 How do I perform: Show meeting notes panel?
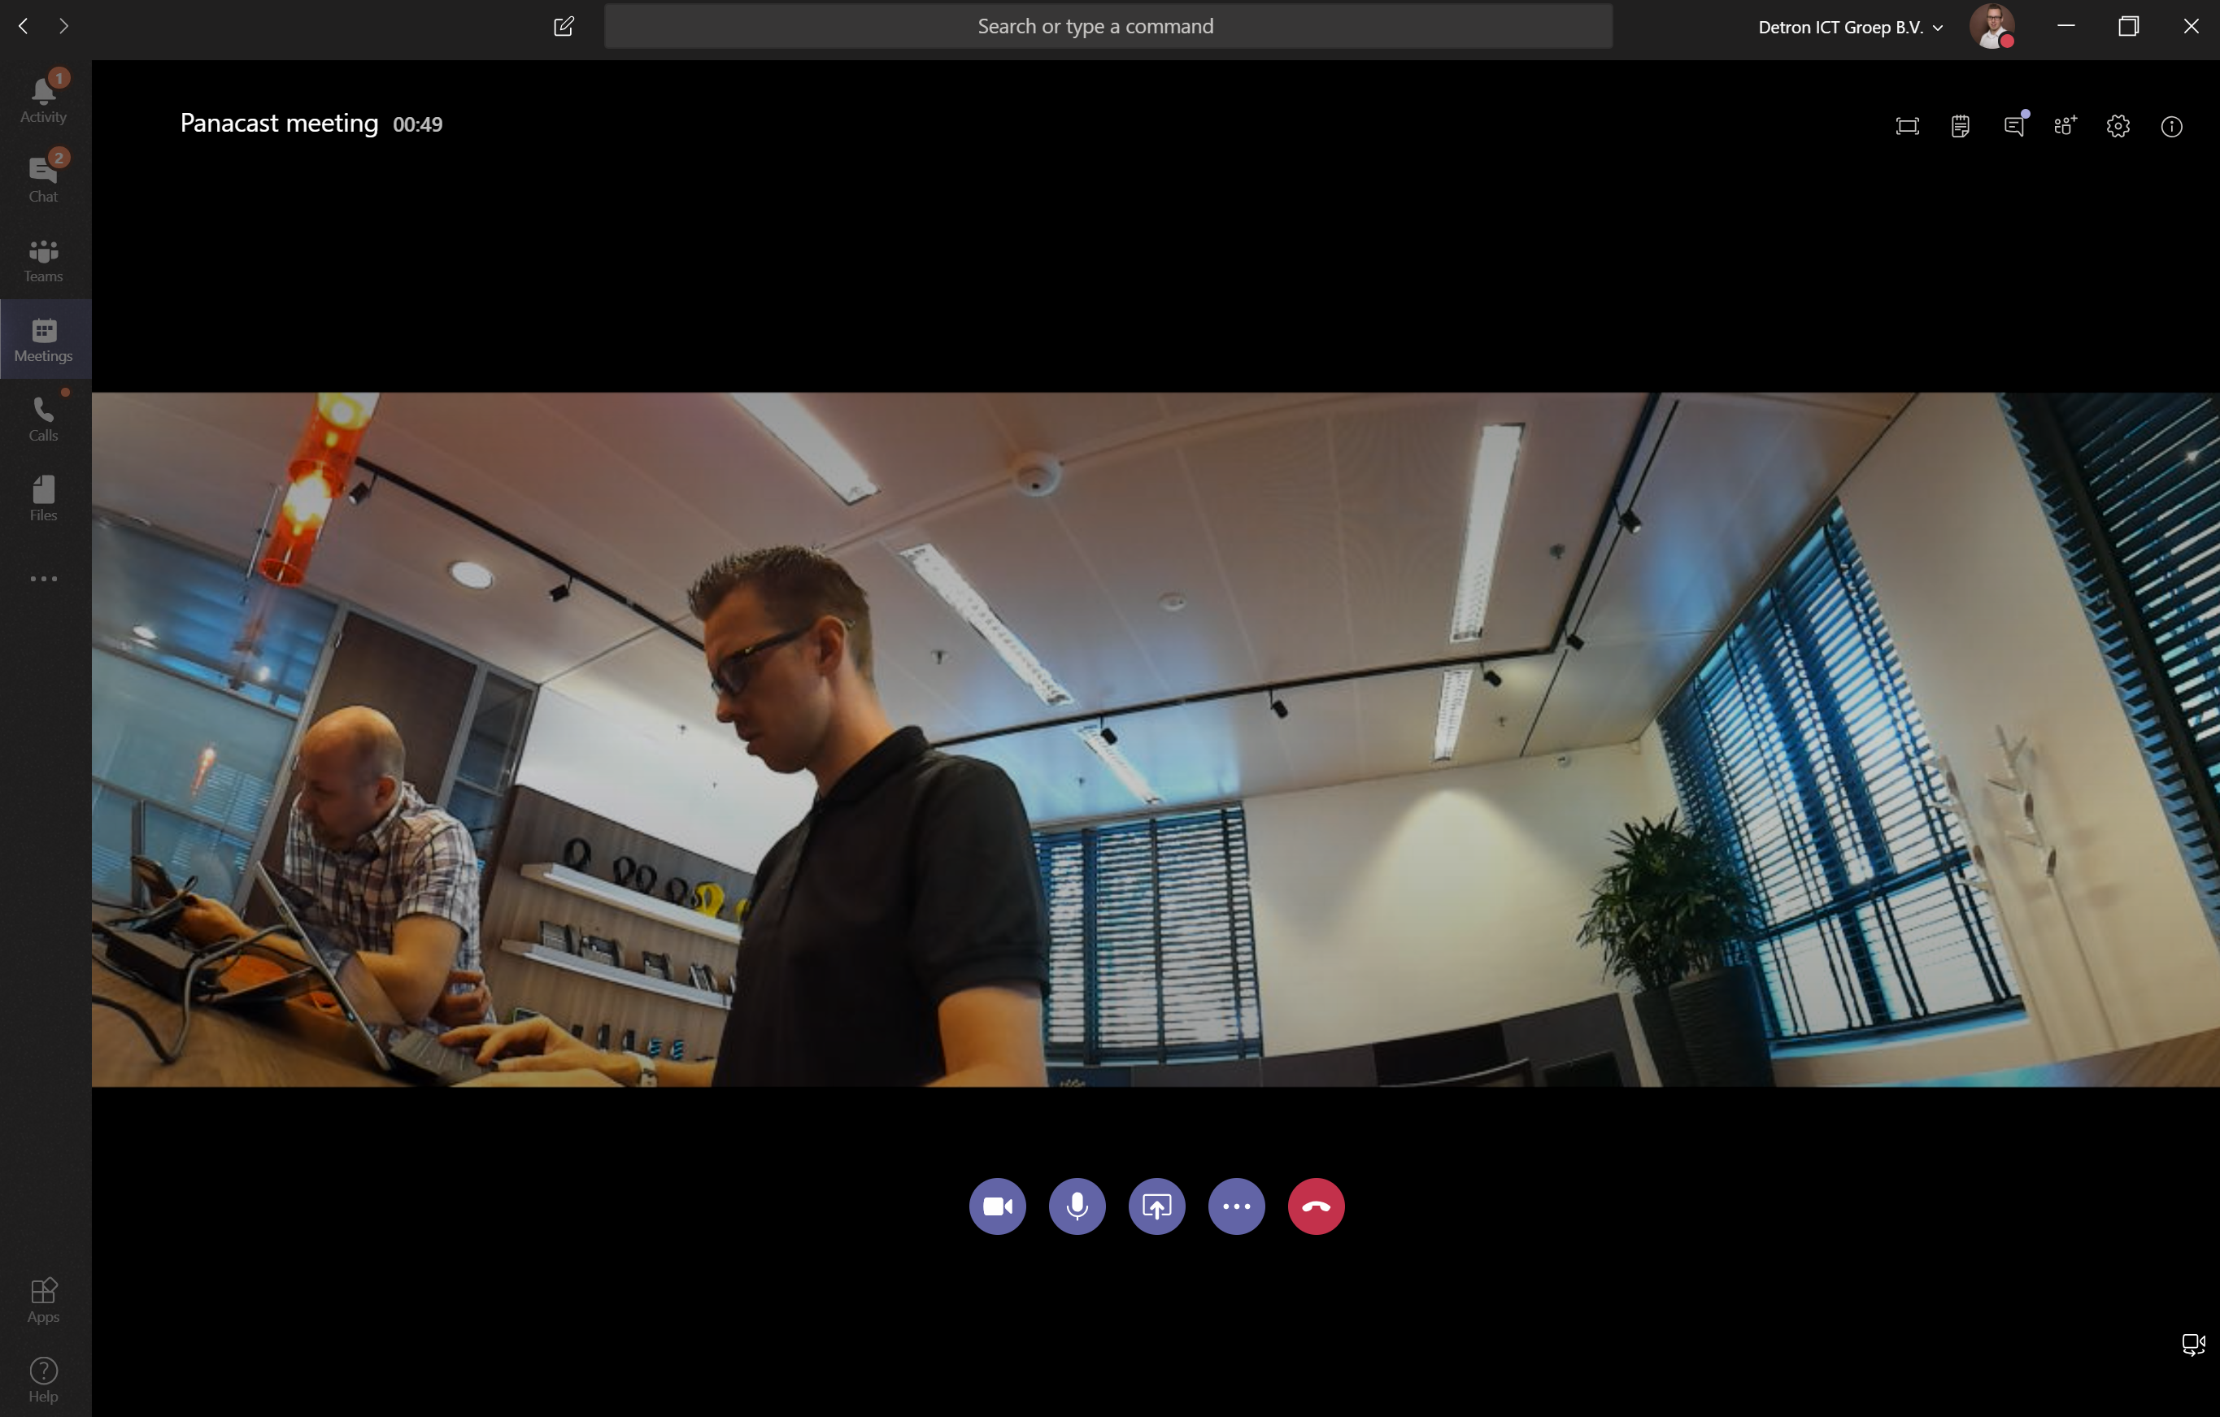click(1960, 126)
